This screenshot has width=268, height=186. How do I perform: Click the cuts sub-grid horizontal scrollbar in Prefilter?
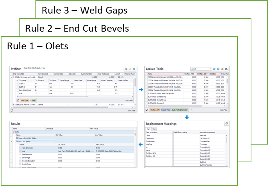tap(53, 96)
